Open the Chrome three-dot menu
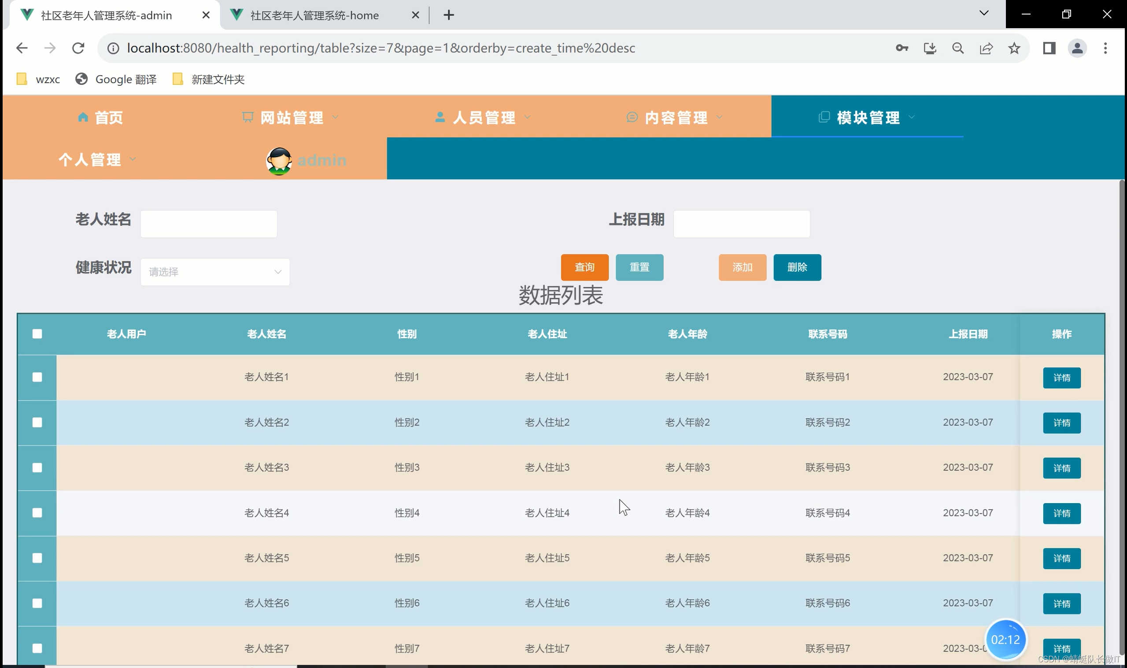Image resolution: width=1127 pixels, height=668 pixels. 1105,48
